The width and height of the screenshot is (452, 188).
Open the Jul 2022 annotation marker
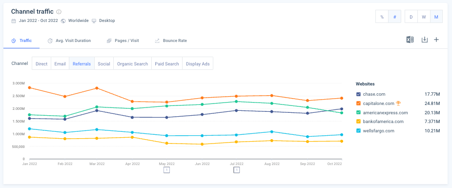point(236,170)
